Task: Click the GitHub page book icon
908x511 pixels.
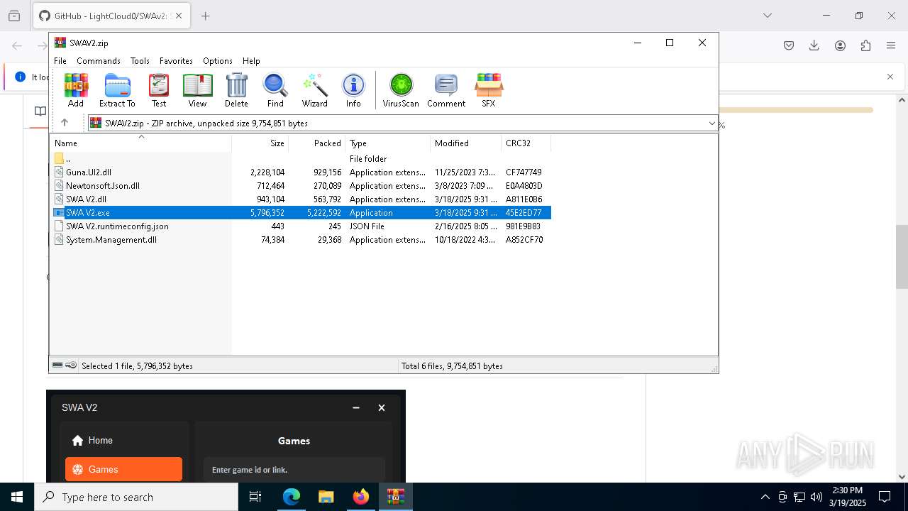Action: click(x=40, y=111)
